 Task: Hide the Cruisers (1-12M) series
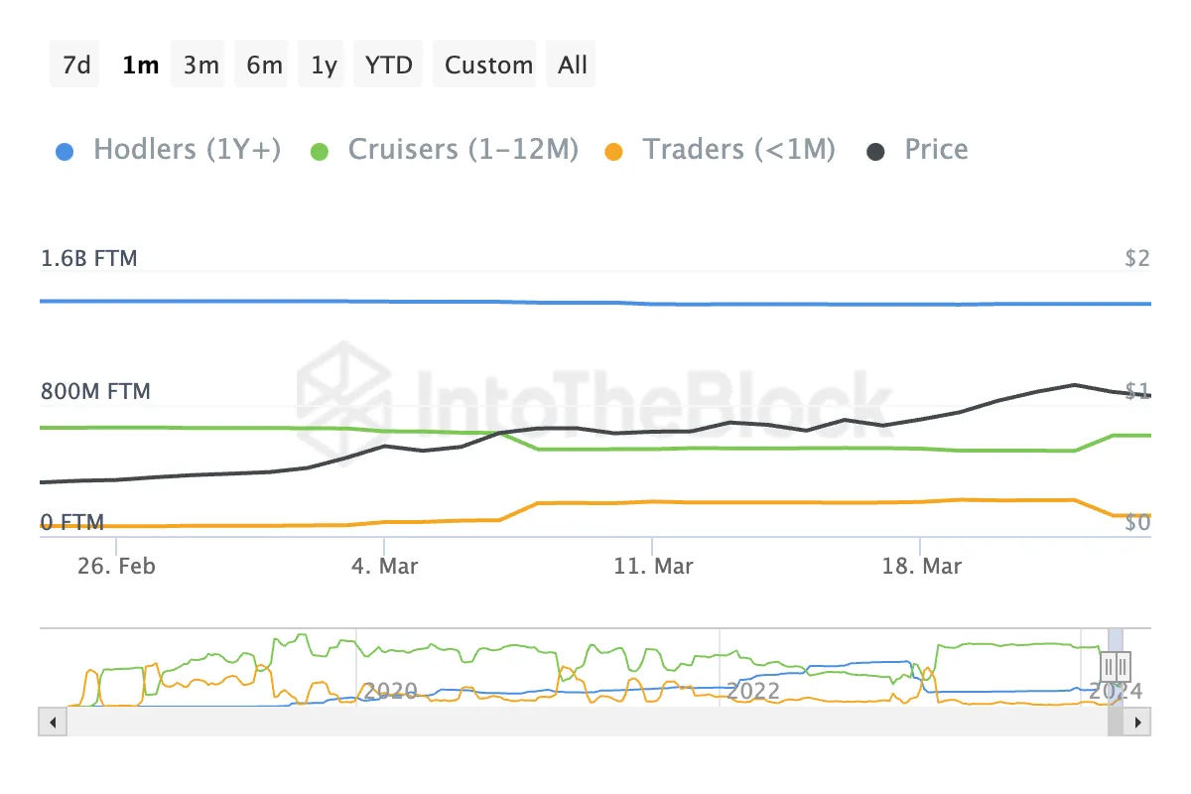[x=463, y=150]
